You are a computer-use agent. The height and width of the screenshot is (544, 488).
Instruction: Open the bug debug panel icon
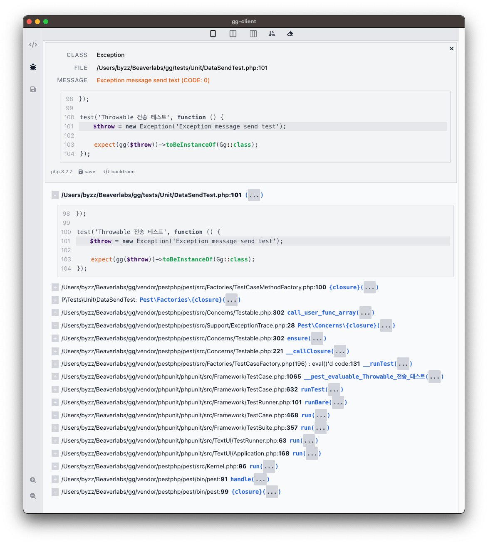[33, 67]
